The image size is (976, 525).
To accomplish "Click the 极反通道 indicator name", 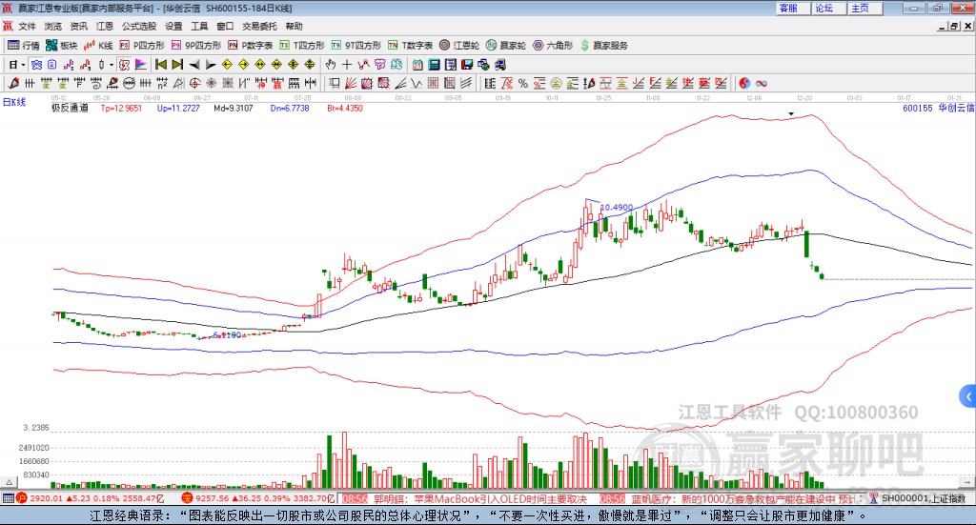I will pyautogui.click(x=70, y=109).
